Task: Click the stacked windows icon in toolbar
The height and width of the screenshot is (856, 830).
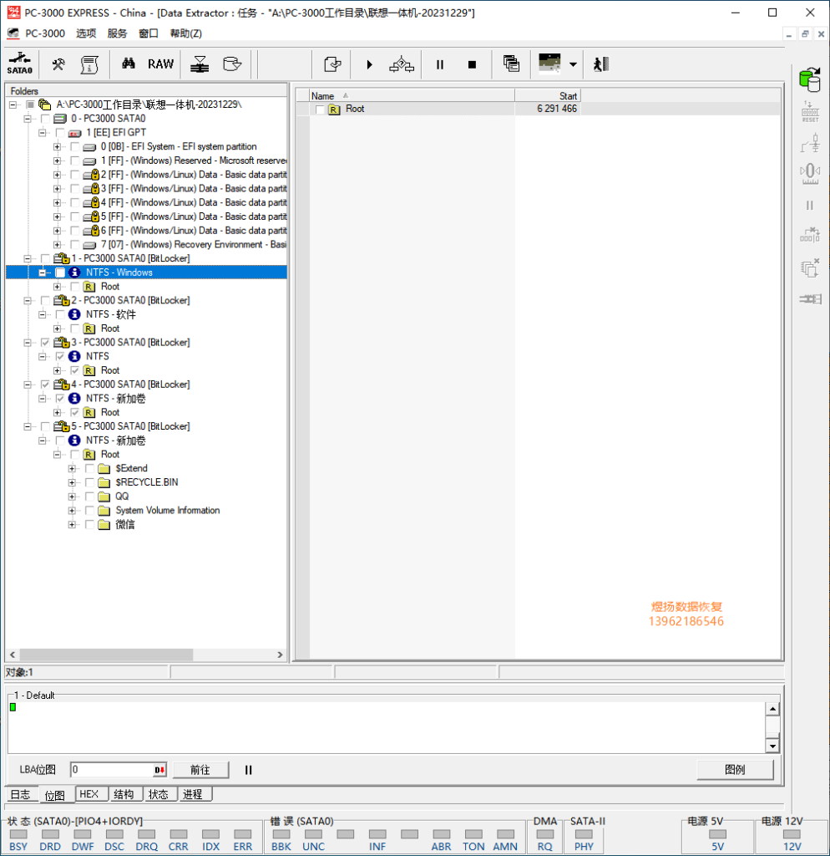Action: tap(511, 64)
